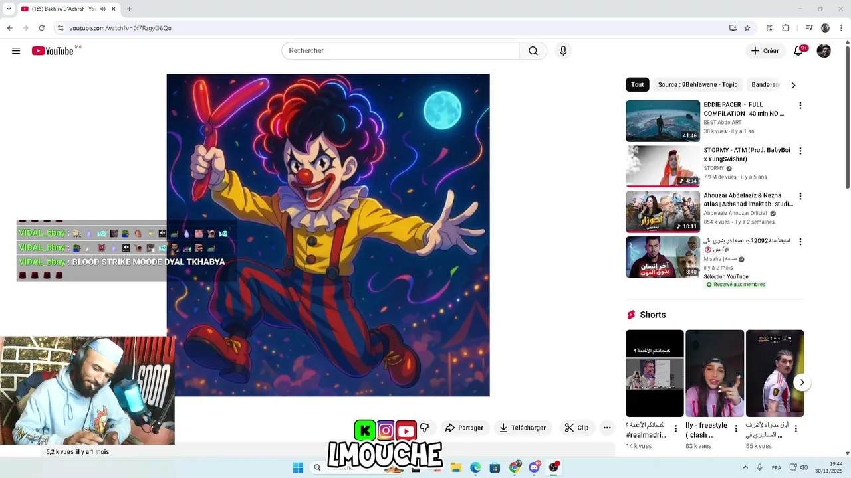Open the YouTube hamburger guide menu

[x=16, y=51]
